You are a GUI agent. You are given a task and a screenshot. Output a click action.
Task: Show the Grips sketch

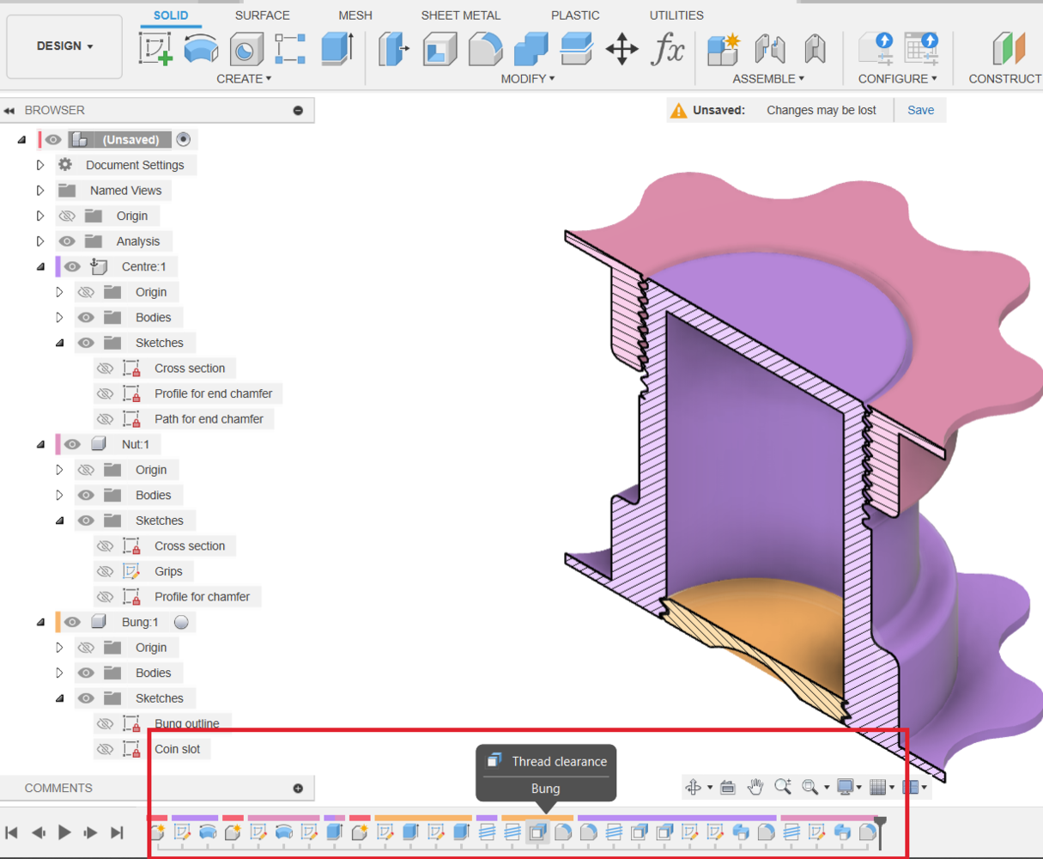(105, 571)
